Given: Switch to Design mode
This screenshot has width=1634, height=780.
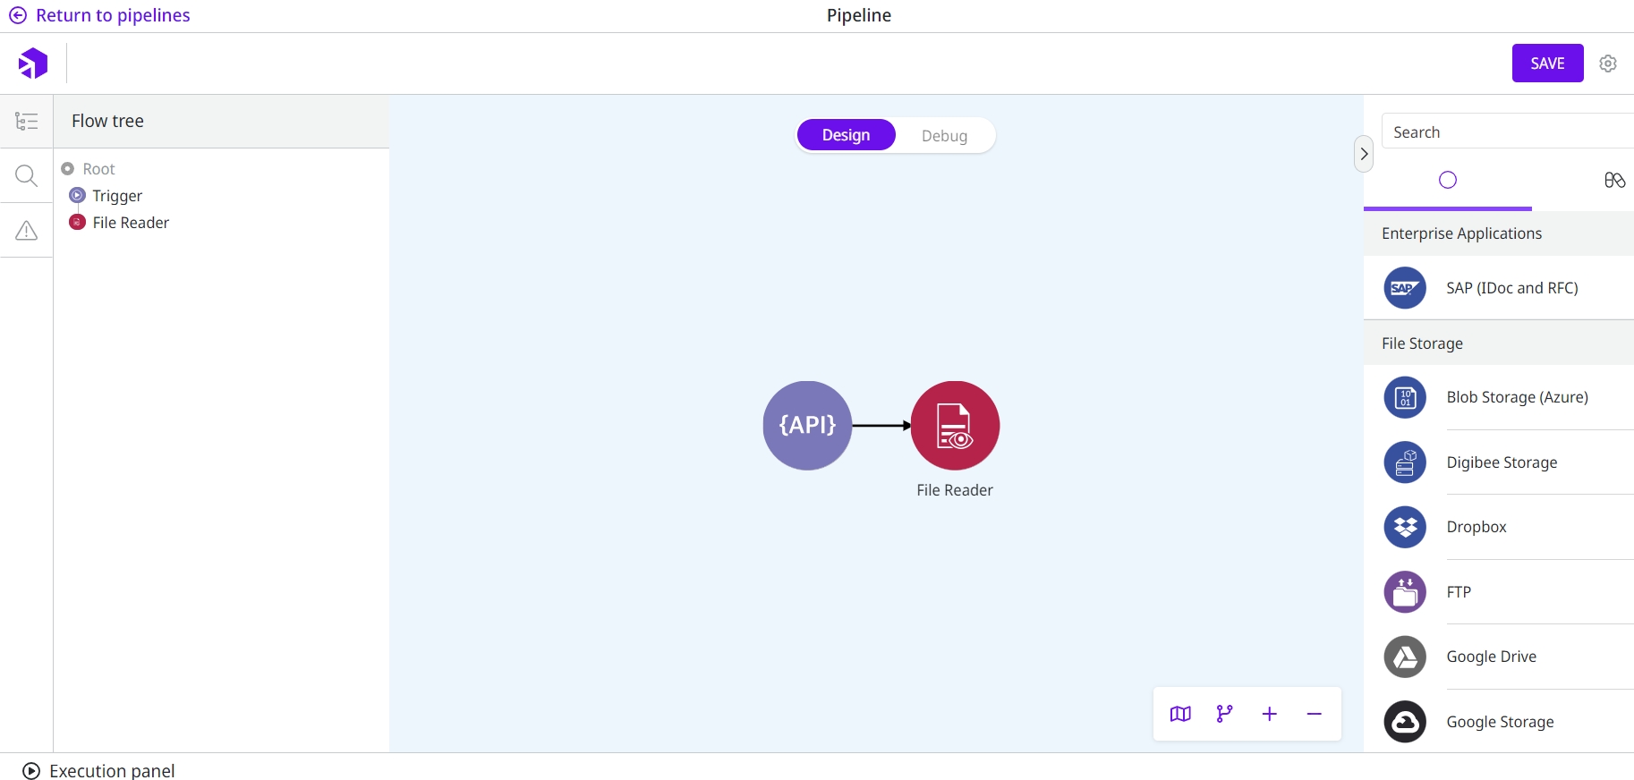Looking at the screenshot, I should point(846,135).
